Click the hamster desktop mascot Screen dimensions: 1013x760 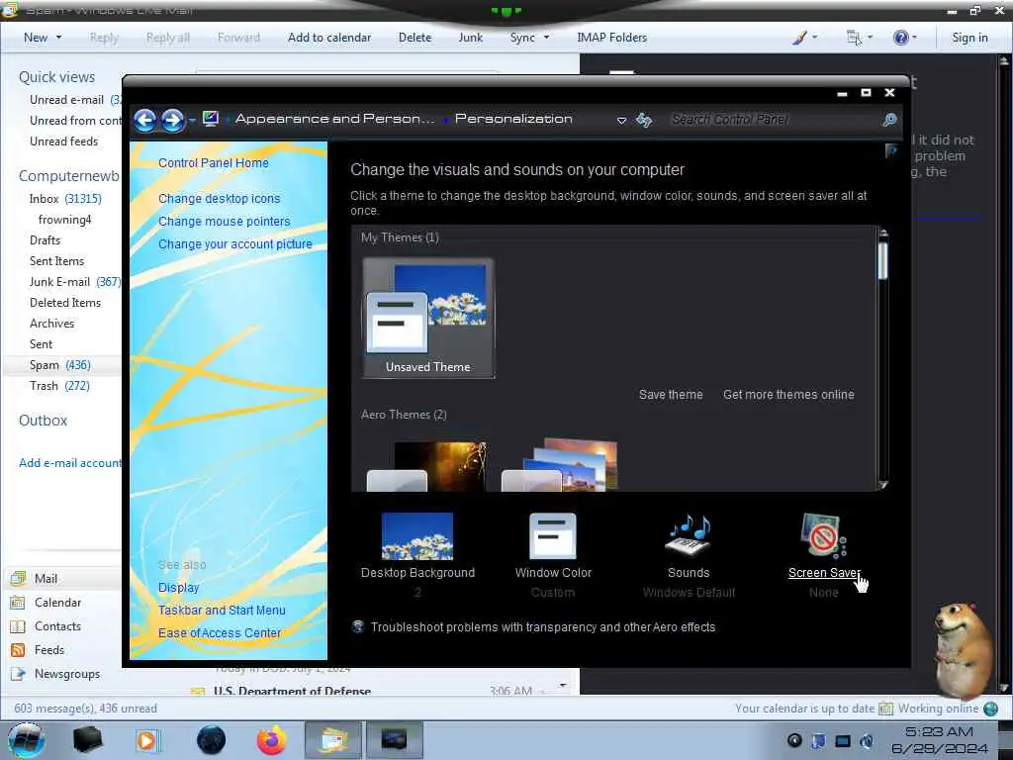964,649
